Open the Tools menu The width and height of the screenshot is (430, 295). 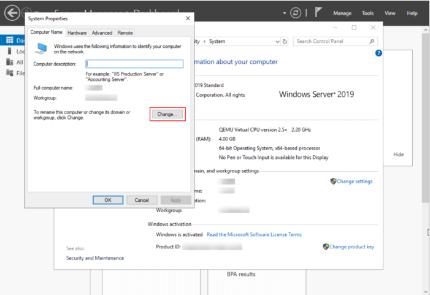coord(367,13)
